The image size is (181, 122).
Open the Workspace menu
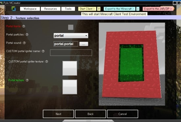pyautogui.click(x=30, y=9)
